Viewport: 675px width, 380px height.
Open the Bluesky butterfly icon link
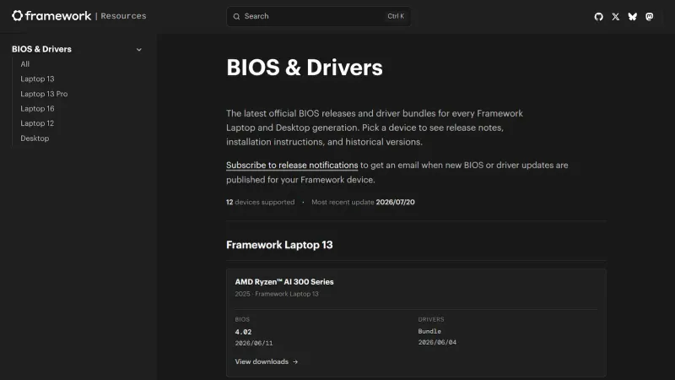tap(632, 17)
